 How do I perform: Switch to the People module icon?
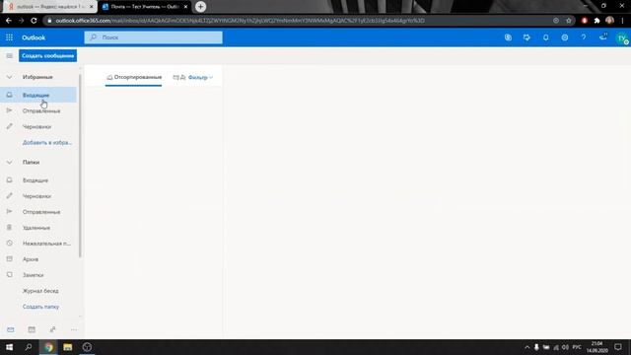52,329
